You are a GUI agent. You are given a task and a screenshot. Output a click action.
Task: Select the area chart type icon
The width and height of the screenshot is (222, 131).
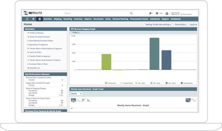point(73,100)
